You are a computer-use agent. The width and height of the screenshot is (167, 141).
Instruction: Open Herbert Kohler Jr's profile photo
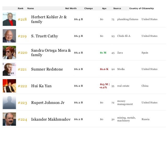[x=9, y=19]
